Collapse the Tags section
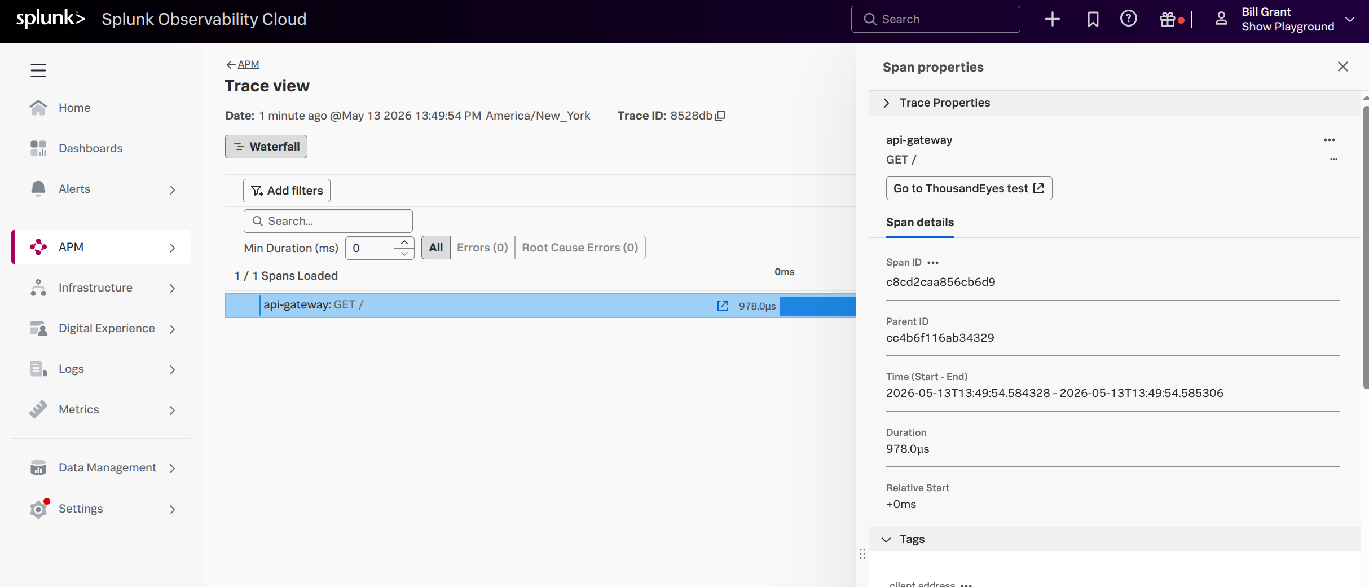Screen dimensions: 1369x587 (x=887, y=540)
